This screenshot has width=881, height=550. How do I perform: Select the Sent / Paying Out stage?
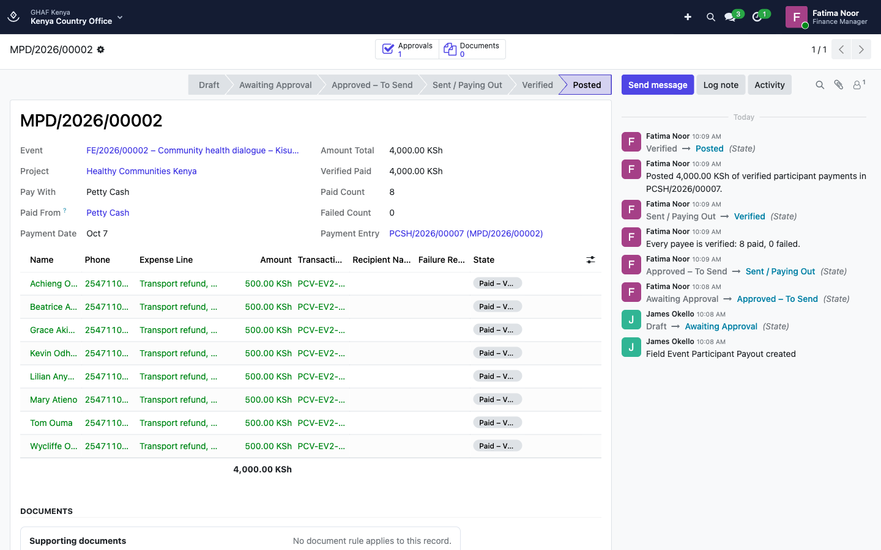[x=467, y=85]
